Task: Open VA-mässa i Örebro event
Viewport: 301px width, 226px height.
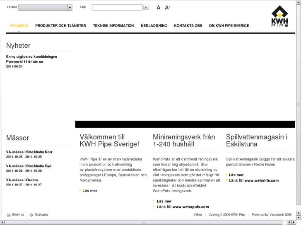Action: point(22,180)
